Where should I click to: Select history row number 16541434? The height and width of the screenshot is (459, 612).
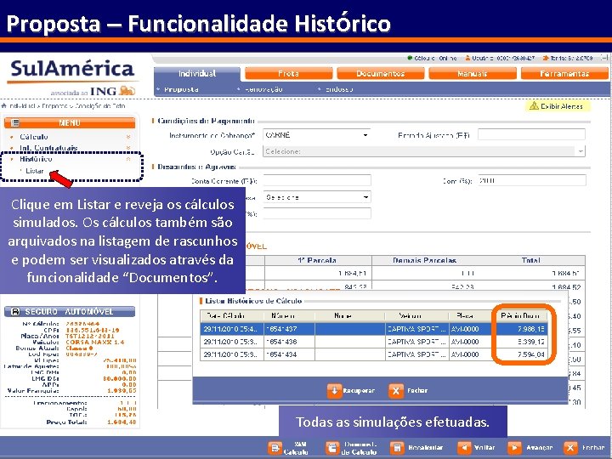pos(374,354)
